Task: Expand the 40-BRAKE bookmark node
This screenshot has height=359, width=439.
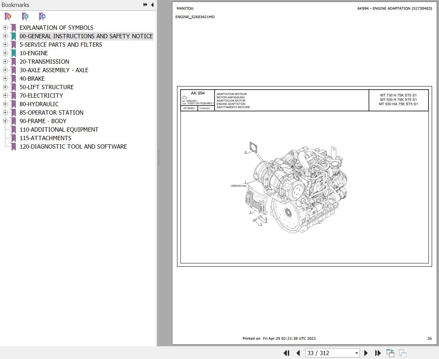Action: click(5, 79)
